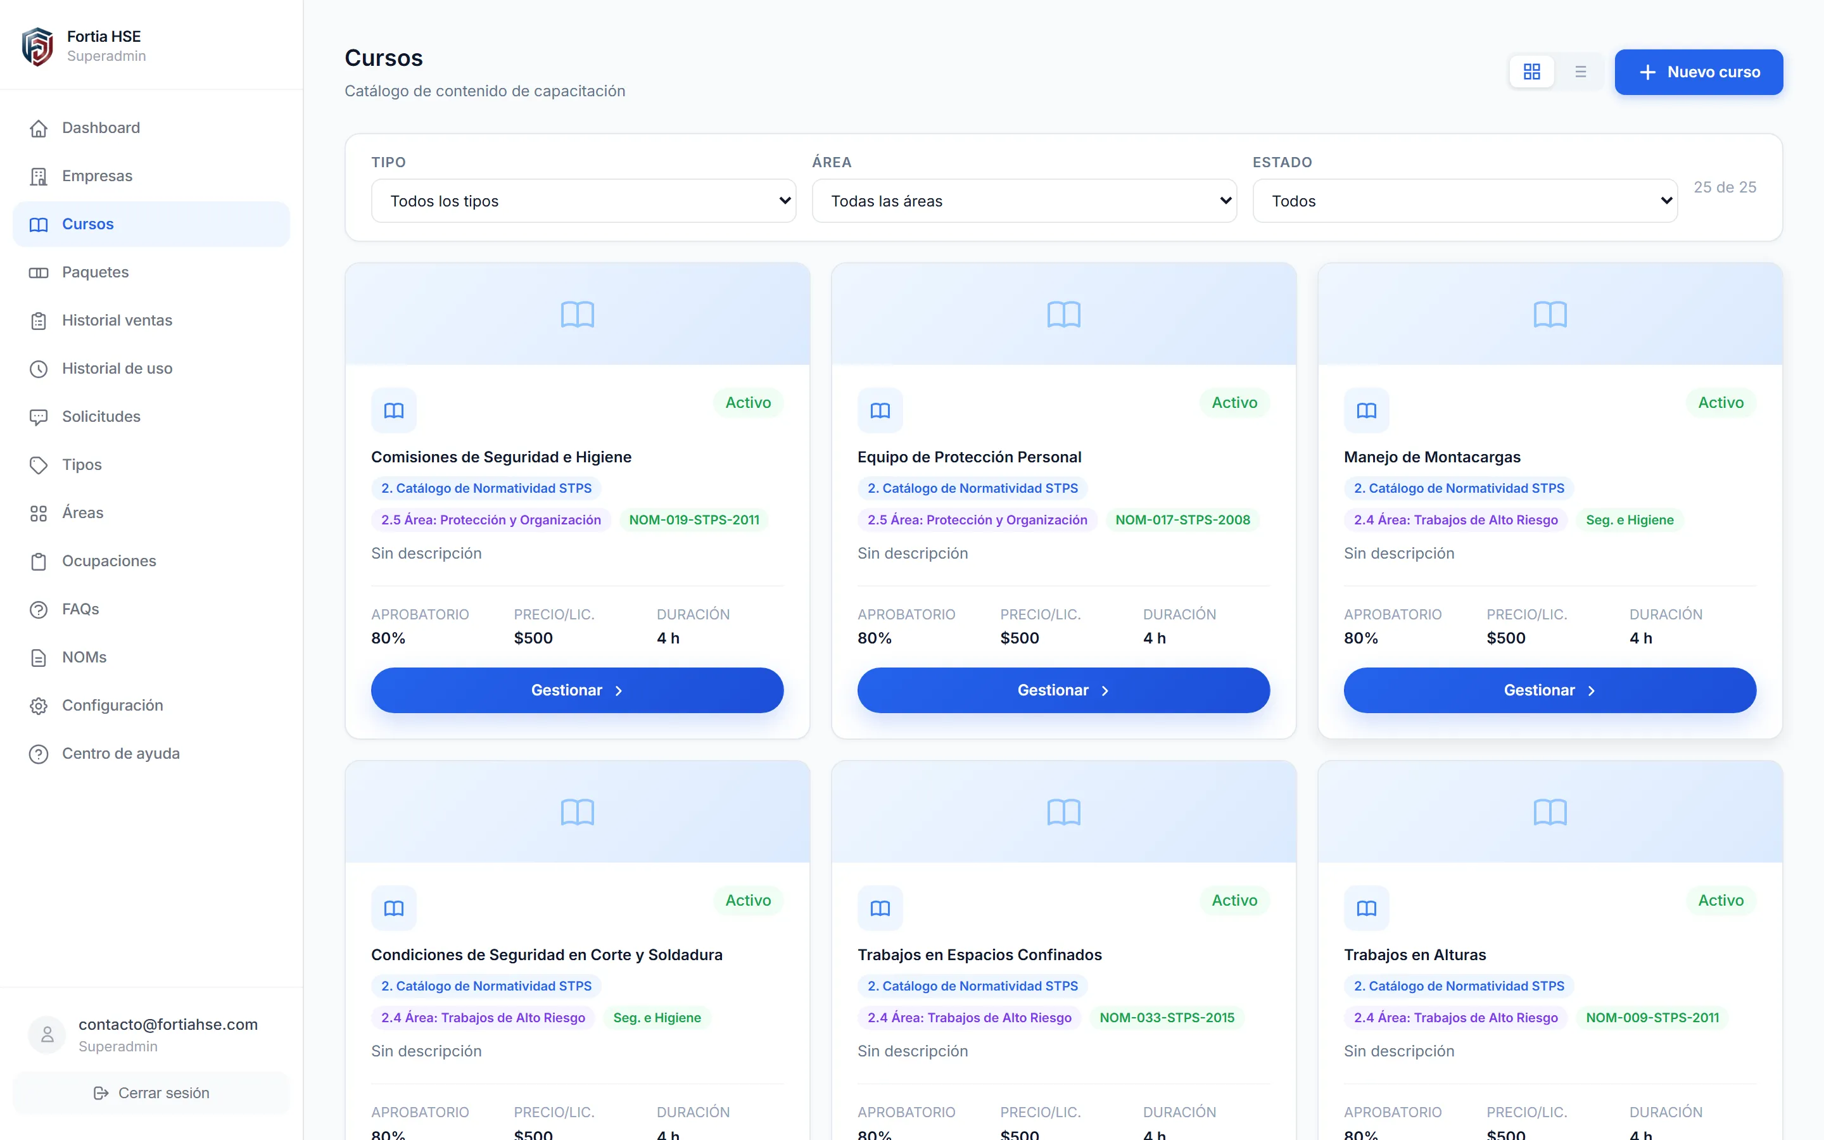
Task: Select Paquetes in the sidebar
Action: pos(151,273)
